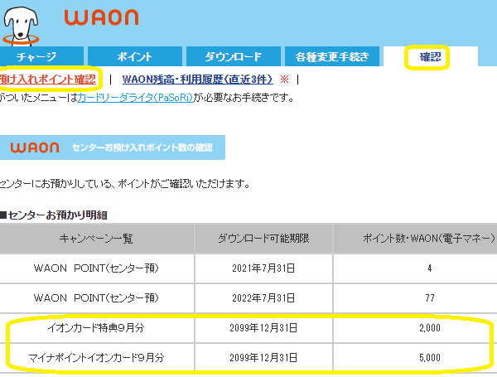Viewport: 497px width, 377px height.
Task: Click the point value 4
Action: click(429, 268)
